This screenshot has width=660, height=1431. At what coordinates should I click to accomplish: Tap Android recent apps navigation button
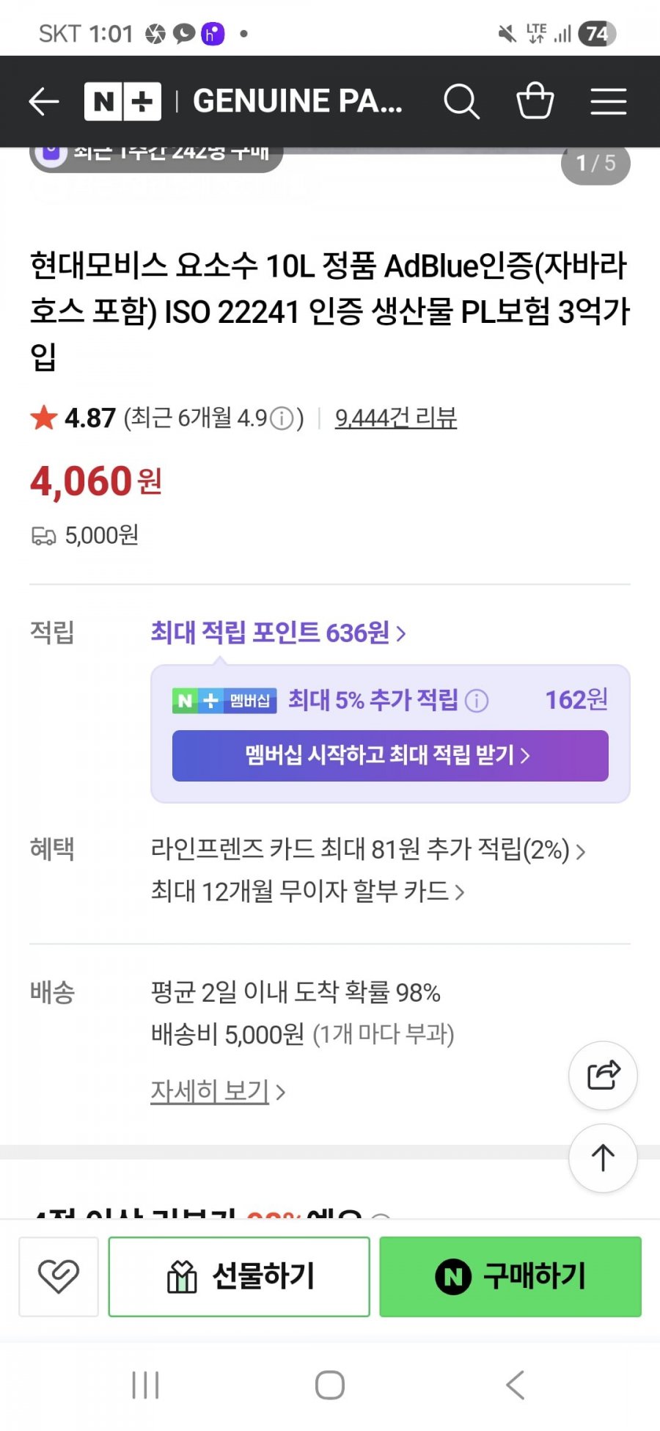(145, 1386)
